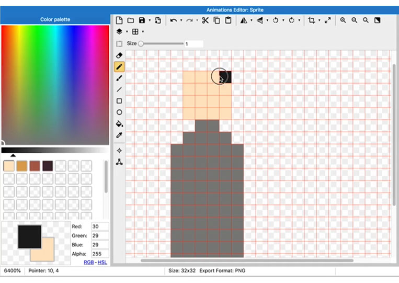The height and width of the screenshot is (283, 399).
Task: Click the Green value field
Action: pyautogui.click(x=100, y=236)
